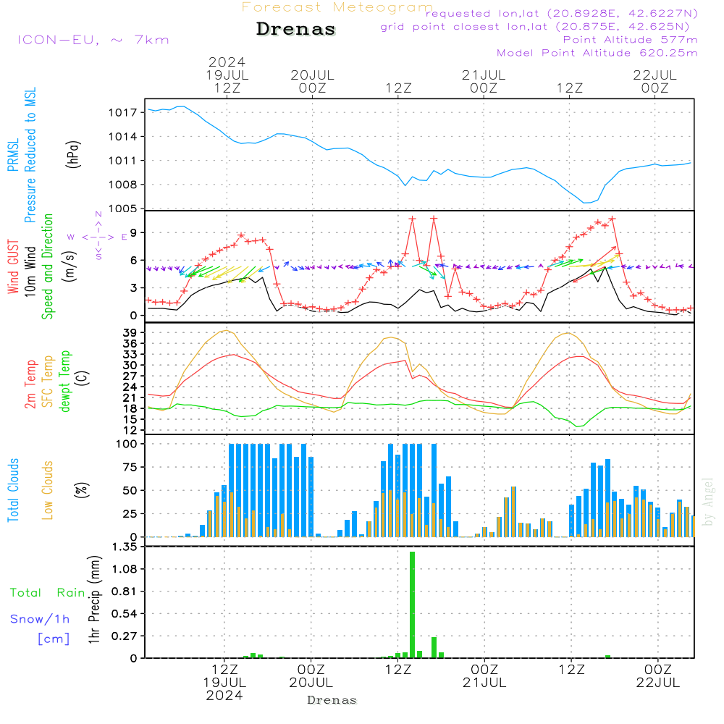The height and width of the screenshot is (724, 724).
Task: Click the red Wind GUST label
Action: point(13,268)
